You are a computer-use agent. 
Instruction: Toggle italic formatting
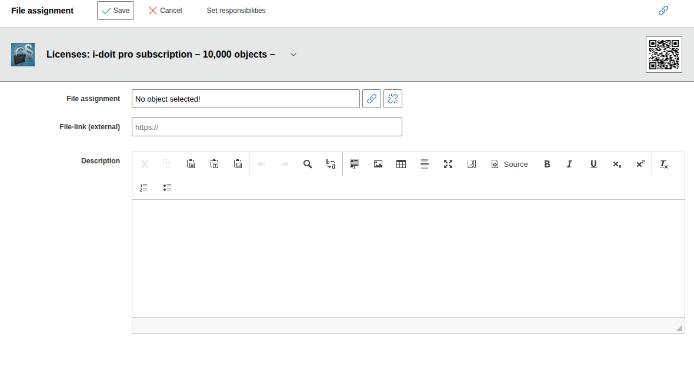click(x=570, y=164)
